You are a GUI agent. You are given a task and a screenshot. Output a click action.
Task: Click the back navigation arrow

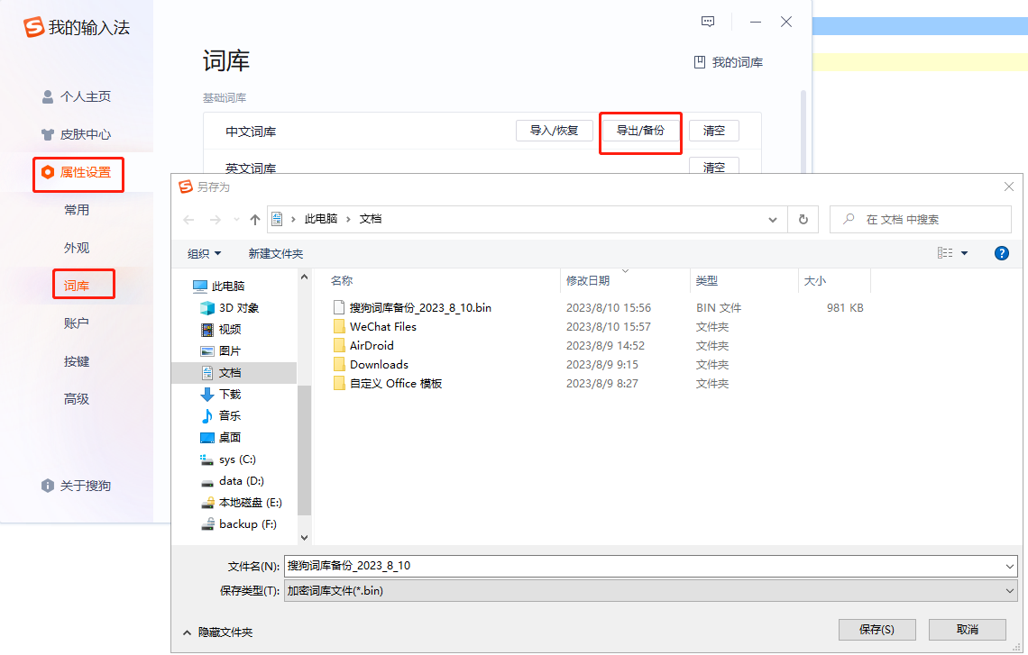point(188,219)
